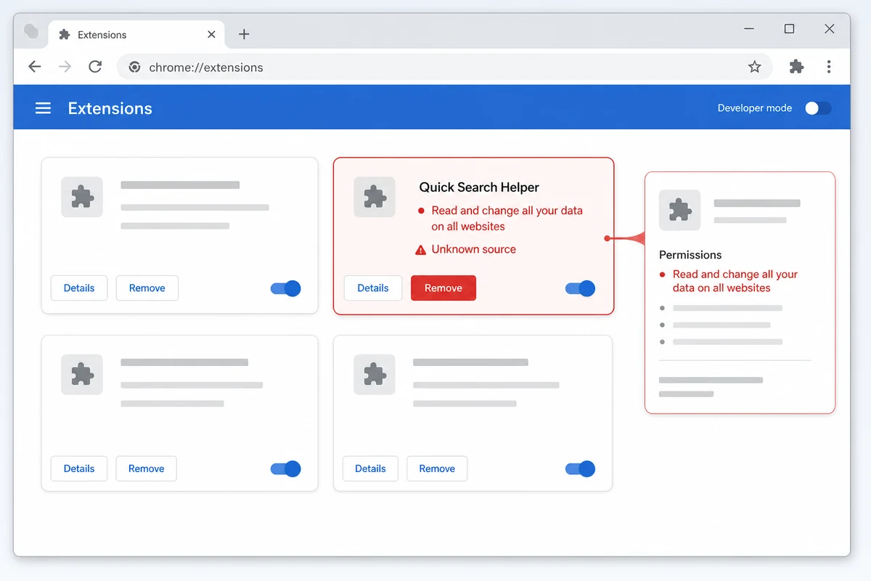The height and width of the screenshot is (581, 871).
Task: Click the address bar showing chrome://extensions
Action: click(x=444, y=67)
